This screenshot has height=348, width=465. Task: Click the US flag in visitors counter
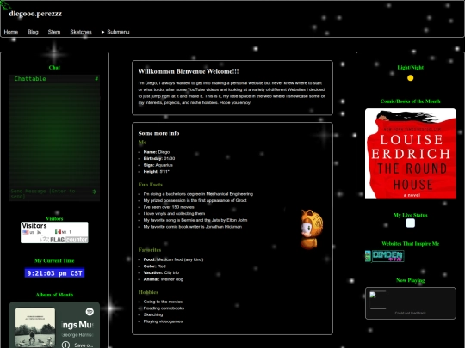tap(26, 232)
